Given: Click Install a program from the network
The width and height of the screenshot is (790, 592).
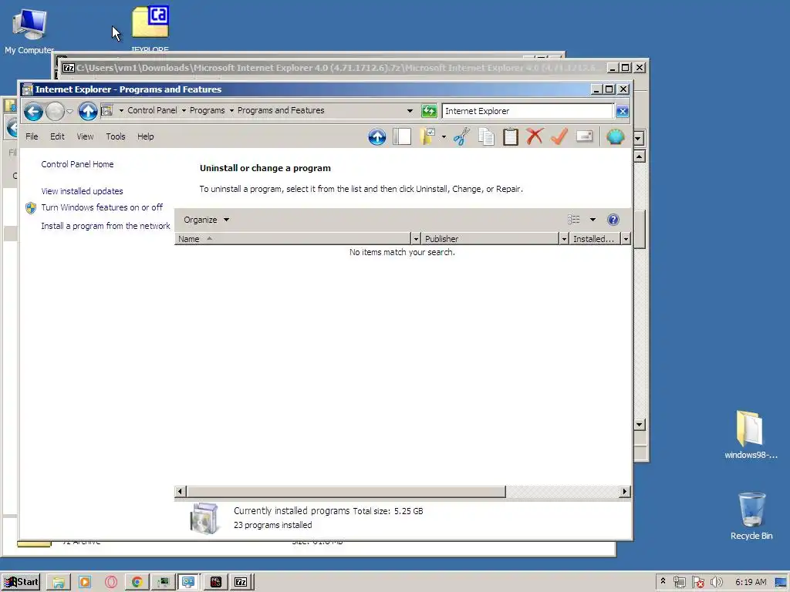Looking at the screenshot, I should 105,226.
